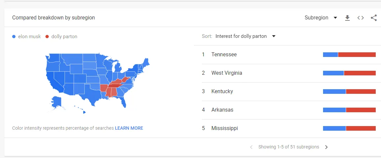Viewport: 381px width, 158px height.
Task: Click the Mississippi interest comparison bar
Action: pyautogui.click(x=349, y=128)
